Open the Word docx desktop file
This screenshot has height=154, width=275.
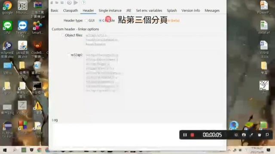point(264,50)
